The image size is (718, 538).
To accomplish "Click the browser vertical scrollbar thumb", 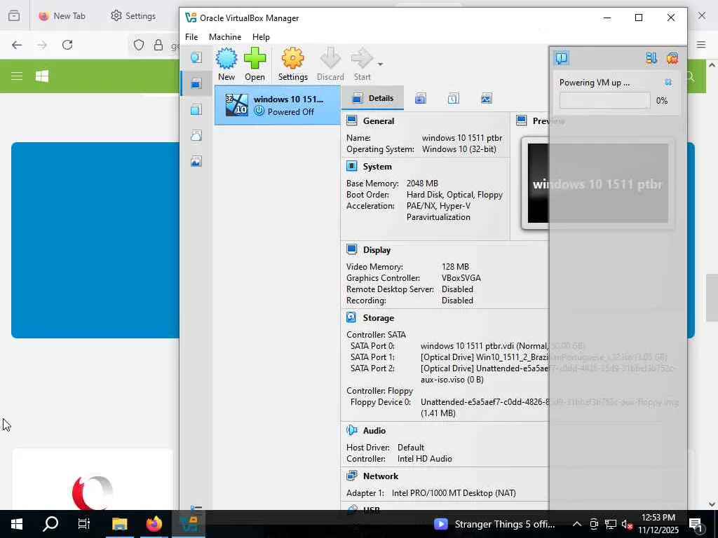I will pyautogui.click(x=712, y=297).
